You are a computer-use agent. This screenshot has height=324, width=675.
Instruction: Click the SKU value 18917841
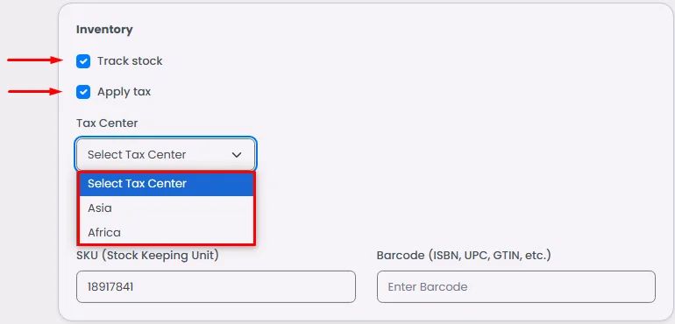tap(110, 287)
